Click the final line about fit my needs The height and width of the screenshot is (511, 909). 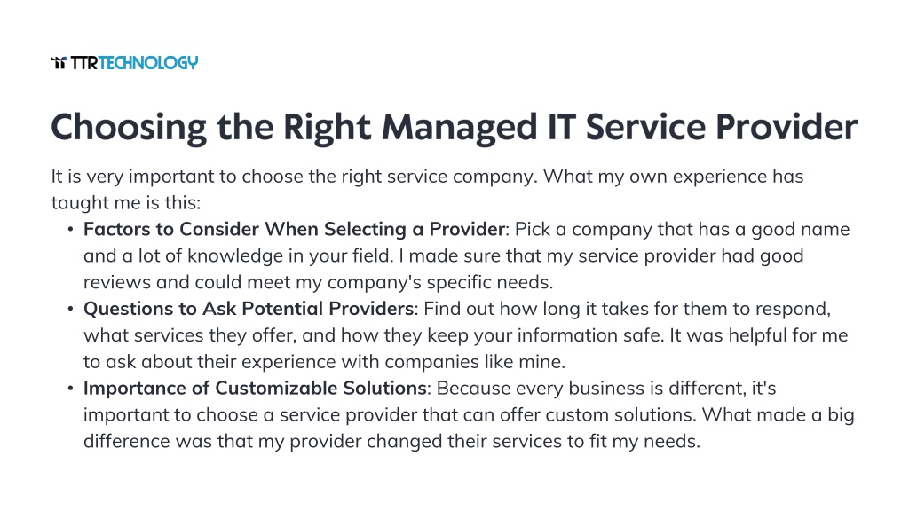[391, 442]
